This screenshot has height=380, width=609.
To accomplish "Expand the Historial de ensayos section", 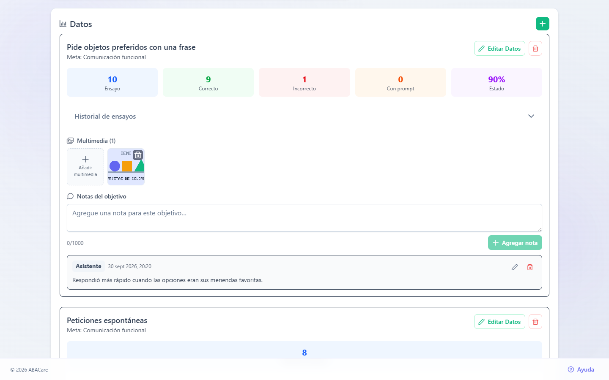I will (x=304, y=116).
